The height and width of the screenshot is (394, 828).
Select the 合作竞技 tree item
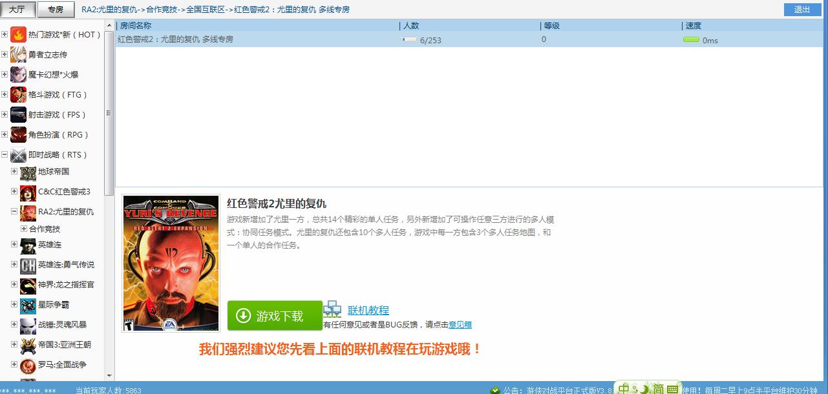[45, 229]
